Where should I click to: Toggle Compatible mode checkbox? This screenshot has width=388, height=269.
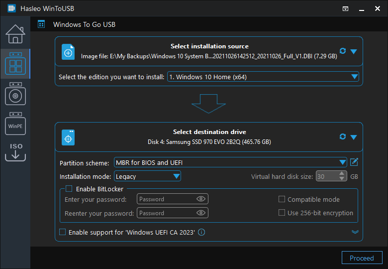point(282,199)
